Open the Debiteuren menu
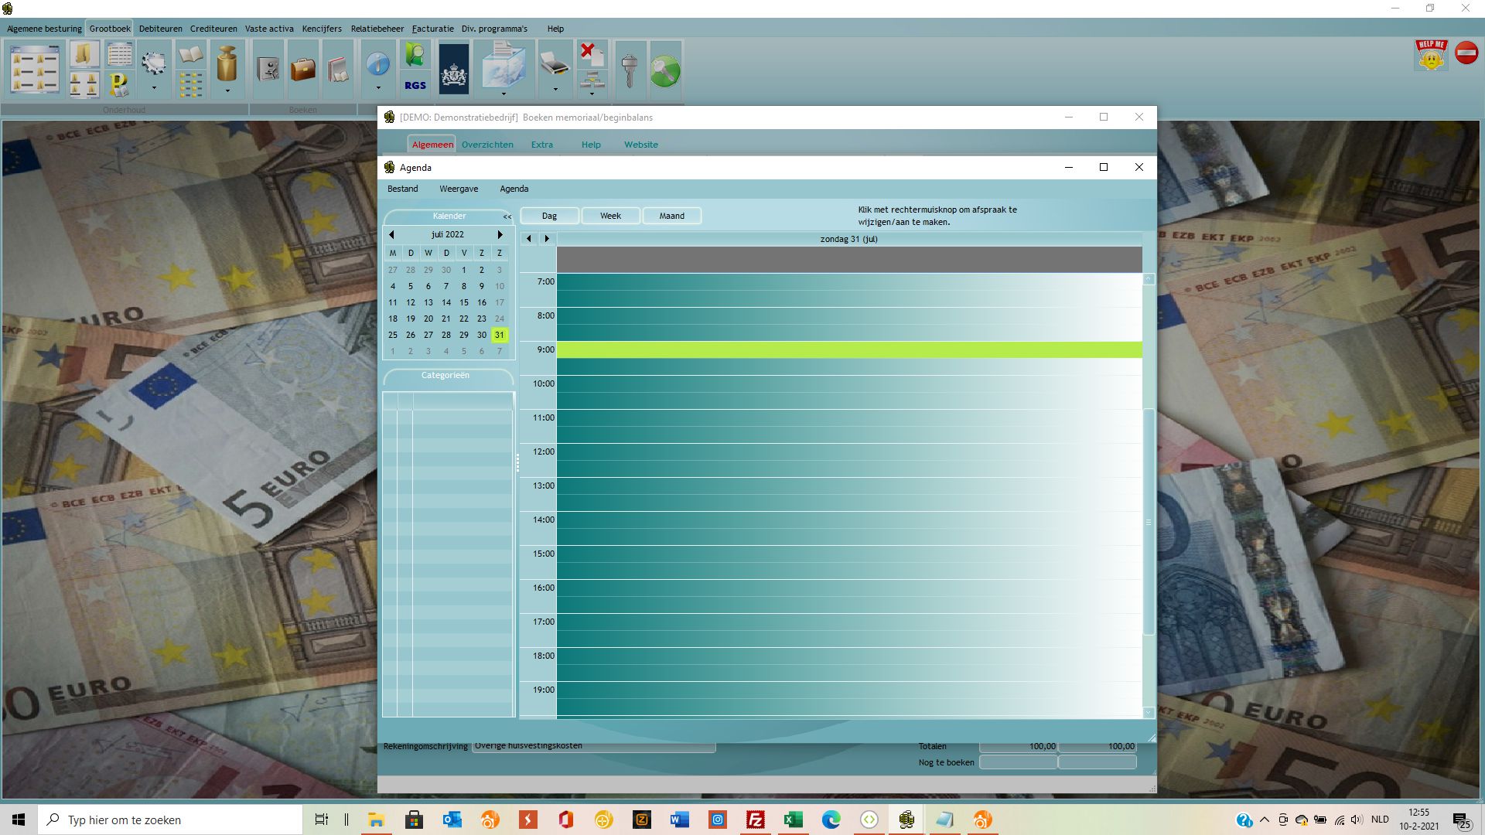Image resolution: width=1485 pixels, height=835 pixels. coord(160,29)
